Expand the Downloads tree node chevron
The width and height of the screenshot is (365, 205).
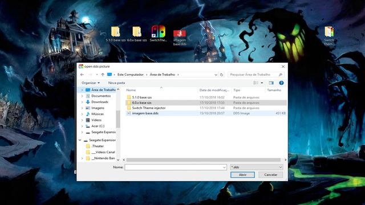coord(82,102)
